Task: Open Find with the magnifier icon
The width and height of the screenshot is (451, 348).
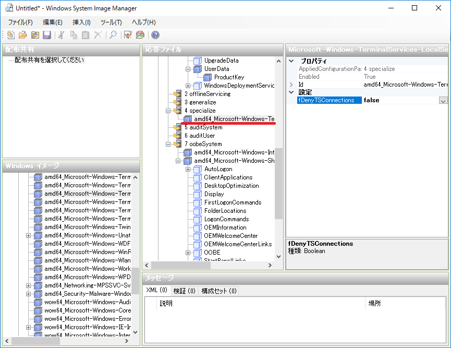Action: [x=113, y=35]
